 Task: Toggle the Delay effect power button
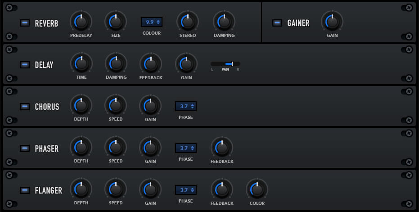pos(25,65)
